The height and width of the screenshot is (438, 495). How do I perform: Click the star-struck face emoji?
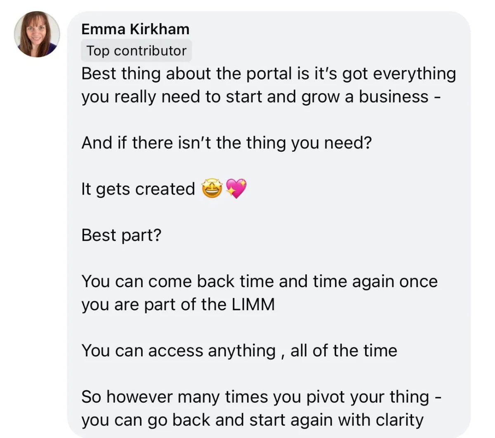pyautogui.click(x=212, y=189)
